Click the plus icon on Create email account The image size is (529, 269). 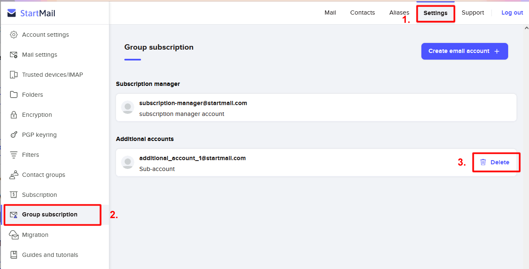(x=497, y=51)
